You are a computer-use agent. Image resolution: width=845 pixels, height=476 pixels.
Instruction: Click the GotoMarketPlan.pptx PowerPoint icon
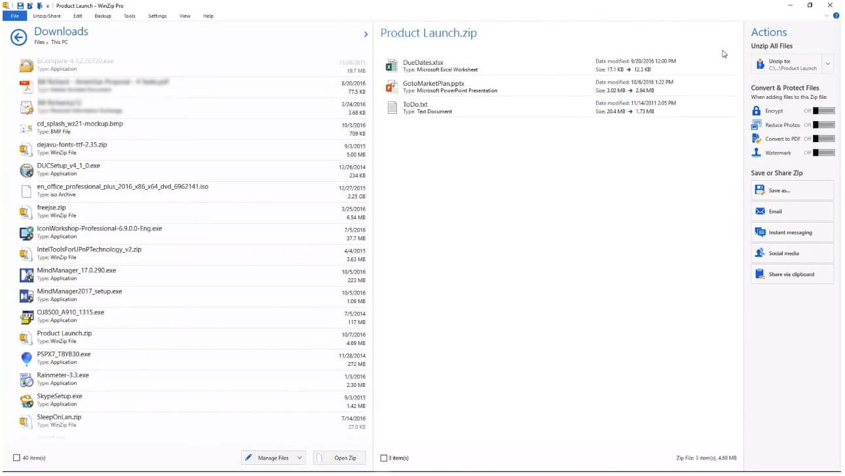[392, 86]
